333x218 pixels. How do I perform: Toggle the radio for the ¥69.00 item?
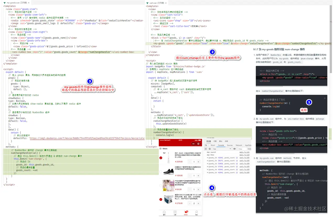161,186
